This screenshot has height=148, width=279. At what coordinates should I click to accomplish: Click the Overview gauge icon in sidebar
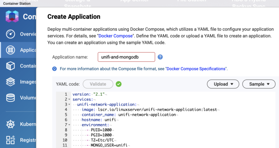[x=11, y=34]
